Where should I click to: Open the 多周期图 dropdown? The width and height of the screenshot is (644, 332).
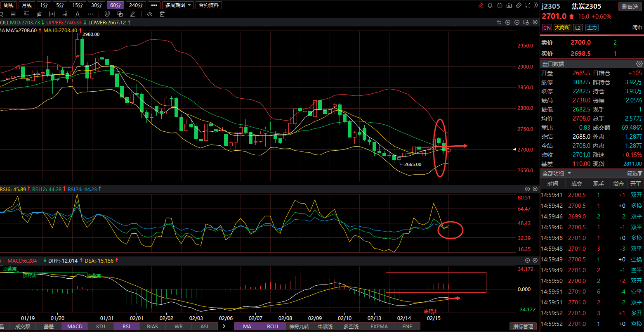pos(178,5)
